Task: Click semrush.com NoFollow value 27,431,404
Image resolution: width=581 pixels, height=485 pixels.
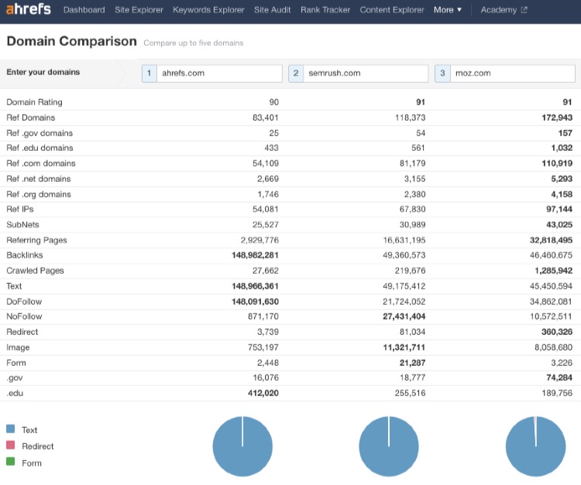Action: [404, 316]
